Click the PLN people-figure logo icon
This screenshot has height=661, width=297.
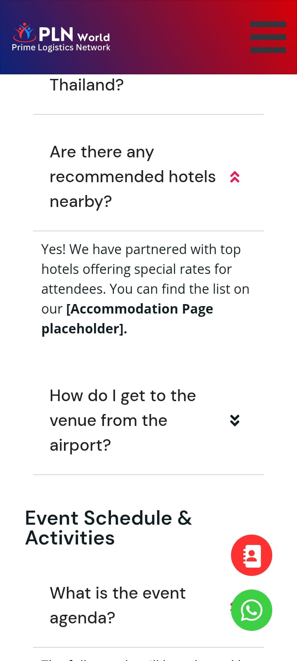click(25, 32)
